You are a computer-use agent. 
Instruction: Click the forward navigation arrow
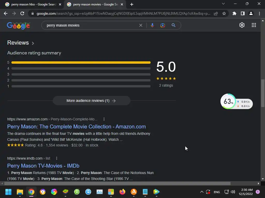pos(14,13)
